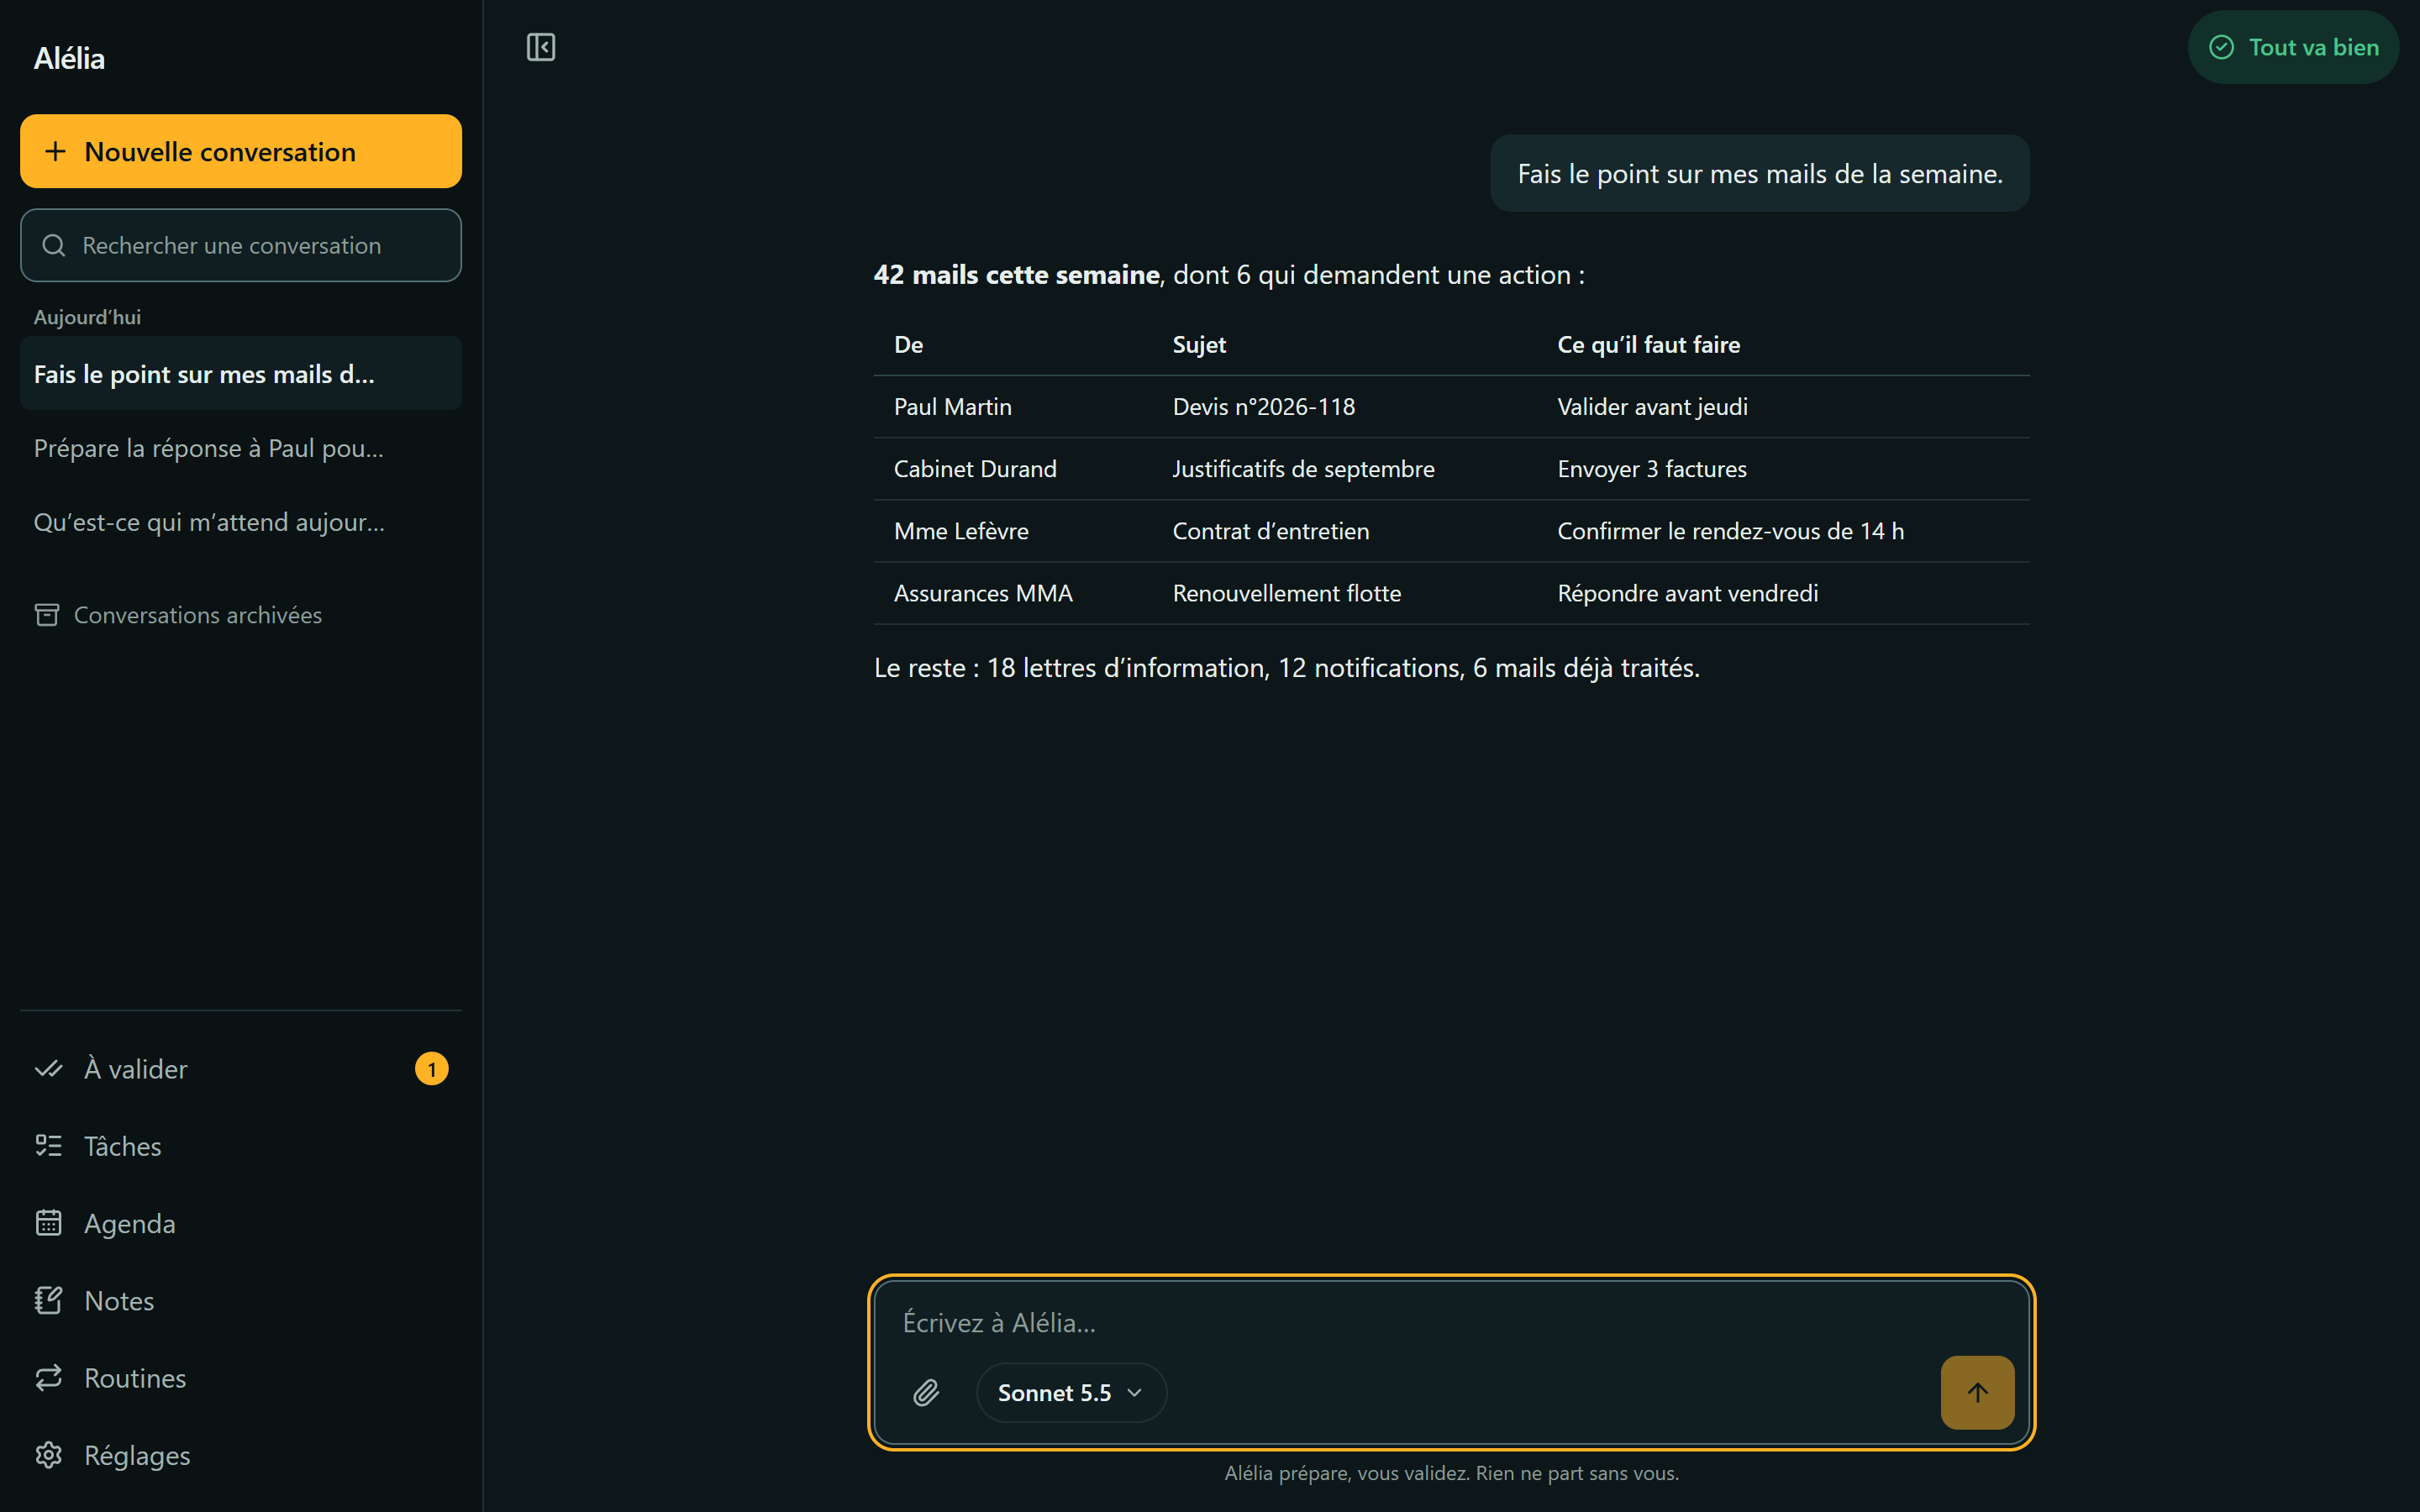Send message with the up arrow button
The height and width of the screenshot is (1512, 2420).
[x=1977, y=1392]
